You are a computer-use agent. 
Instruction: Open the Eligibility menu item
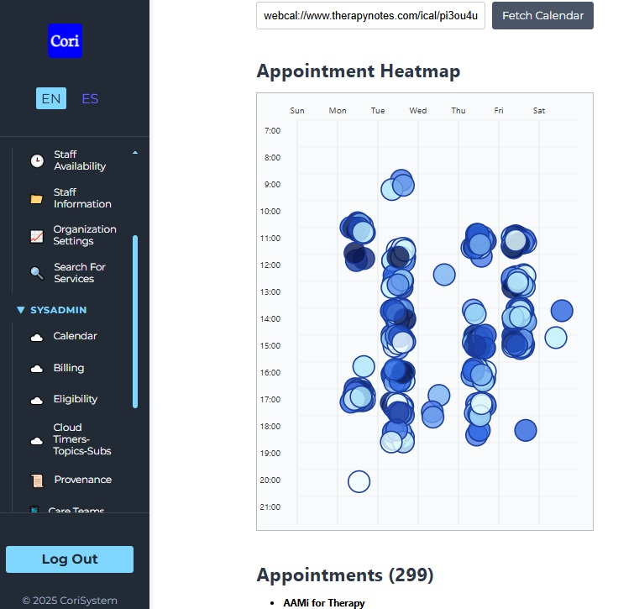76,399
